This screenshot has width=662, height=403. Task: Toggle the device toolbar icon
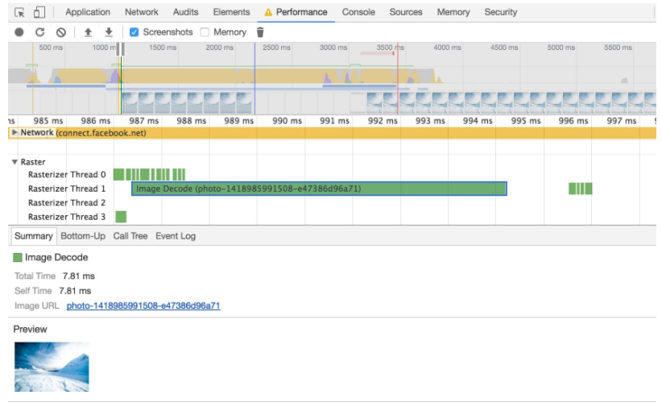[x=39, y=12]
